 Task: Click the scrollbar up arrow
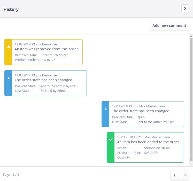point(191,36)
